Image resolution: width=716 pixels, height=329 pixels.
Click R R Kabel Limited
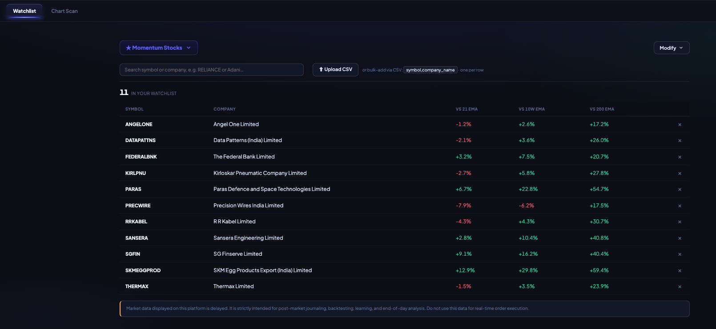coord(234,222)
